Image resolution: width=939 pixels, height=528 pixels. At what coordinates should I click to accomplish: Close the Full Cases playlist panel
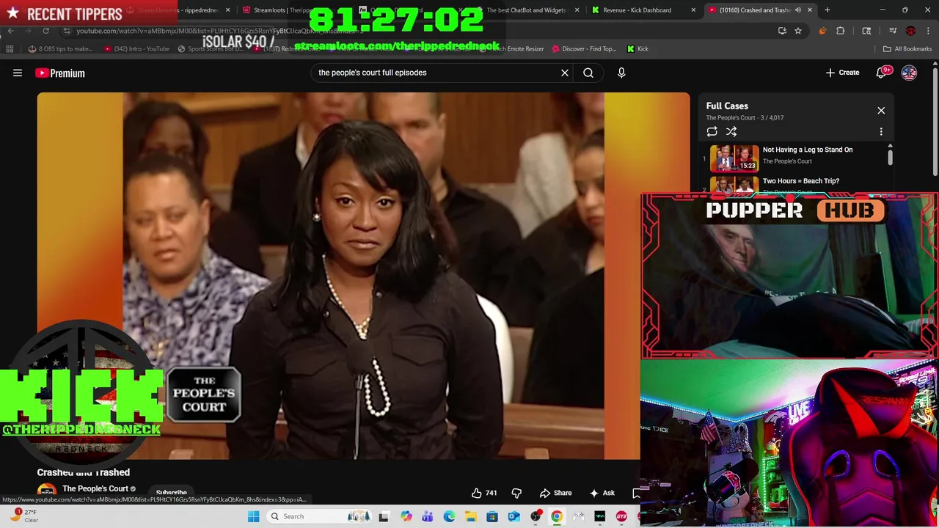point(881,111)
